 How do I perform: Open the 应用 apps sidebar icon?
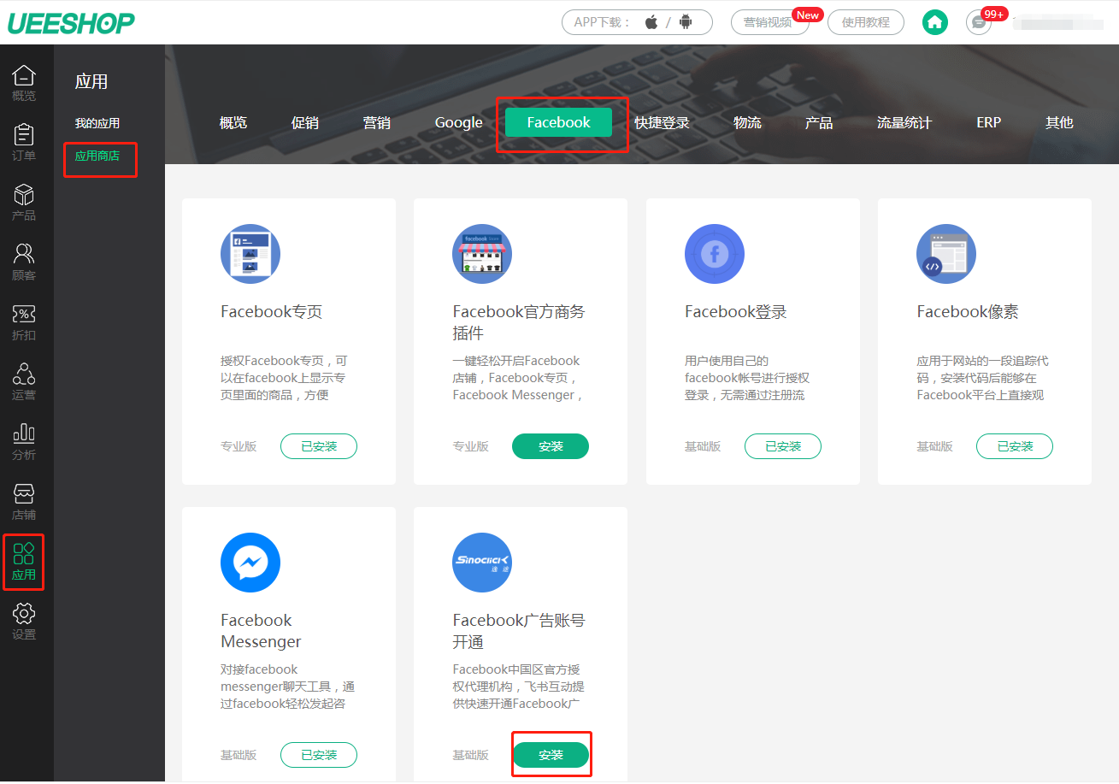click(x=24, y=562)
